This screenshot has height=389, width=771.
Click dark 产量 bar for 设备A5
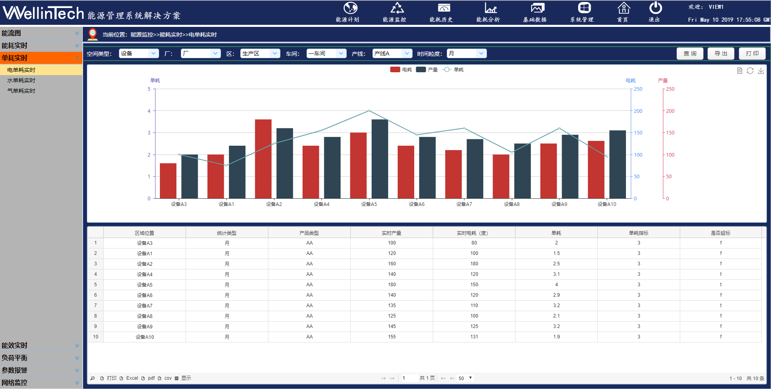[380, 159]
